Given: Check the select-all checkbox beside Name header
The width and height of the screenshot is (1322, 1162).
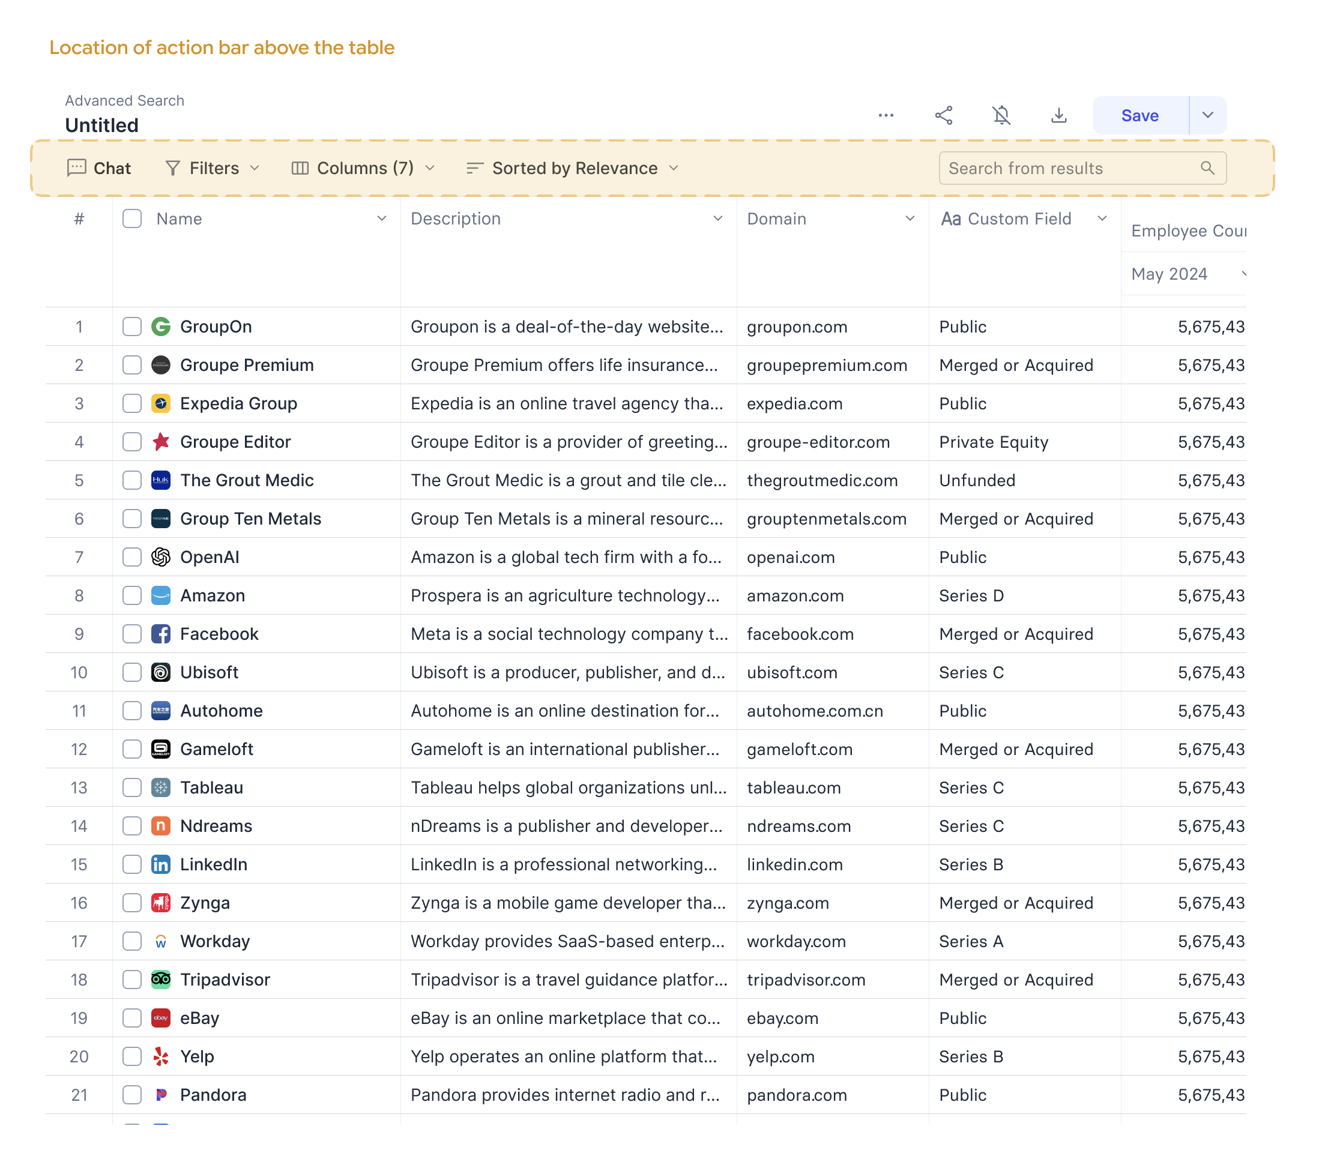Looking at the screenshot, I should (x=132, y=219).
